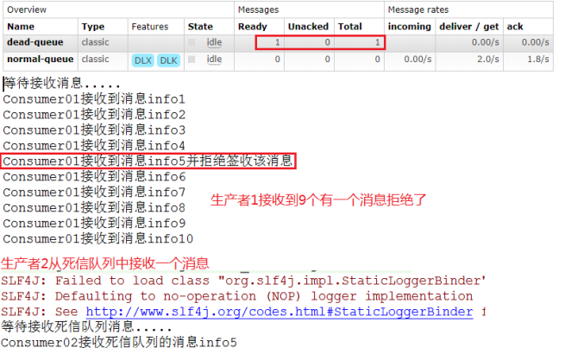Click the '等待接收死信队列消息.....' log line

tap(86, 327)
